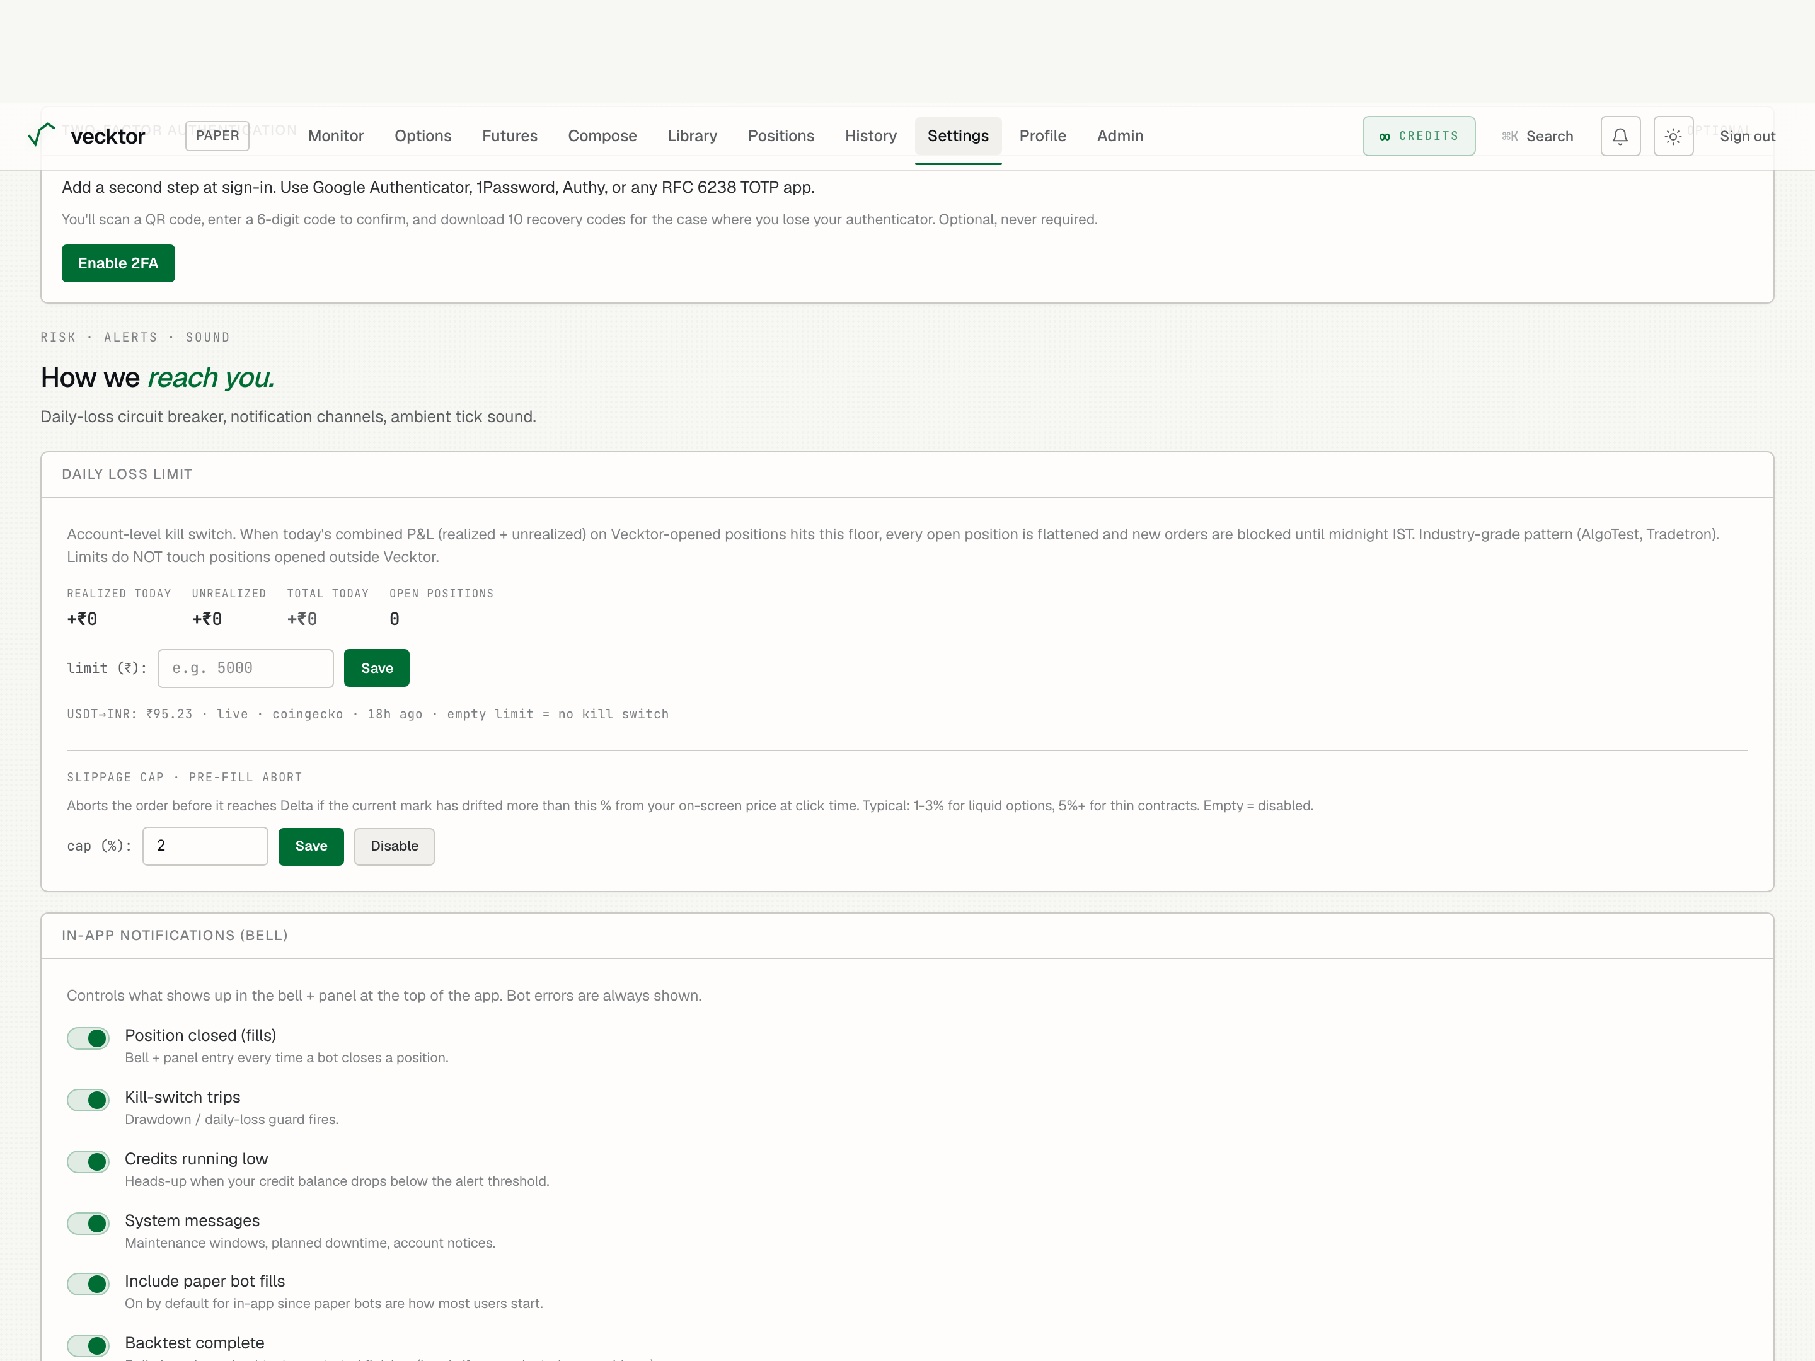Toggle Credits running low notifications
This screenshot has height=1361, width=1815.
point(88,1162)
